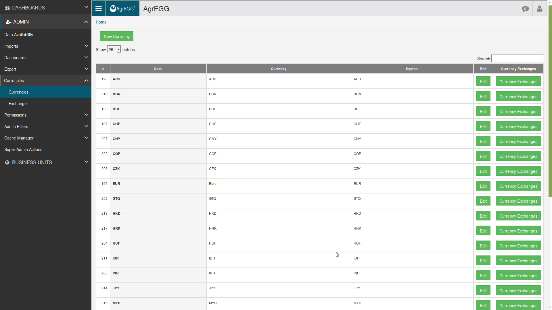Screen dimensions: 552x310
Task: Open Currency Exchanges for HUF
Action: 518,246
